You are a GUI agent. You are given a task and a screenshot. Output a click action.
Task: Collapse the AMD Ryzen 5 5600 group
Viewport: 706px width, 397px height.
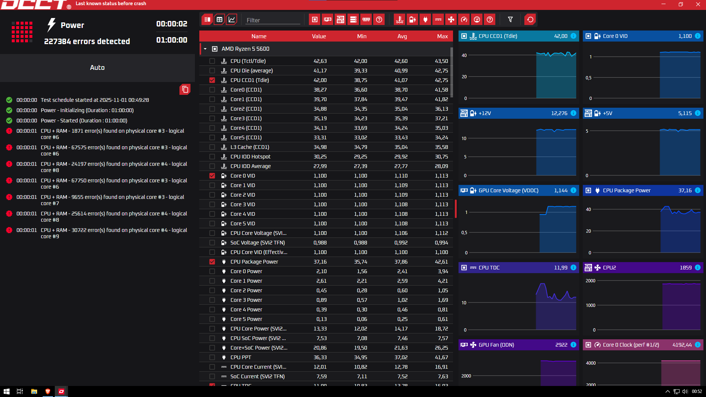coord(205,49)
